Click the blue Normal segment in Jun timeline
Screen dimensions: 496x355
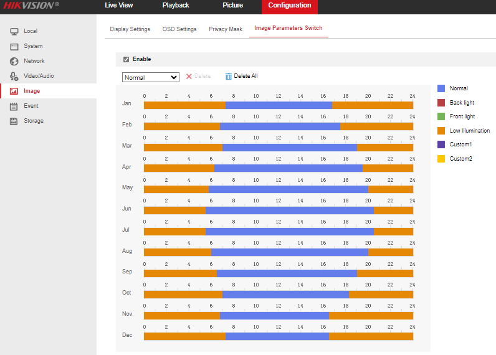tap(289, 211)
